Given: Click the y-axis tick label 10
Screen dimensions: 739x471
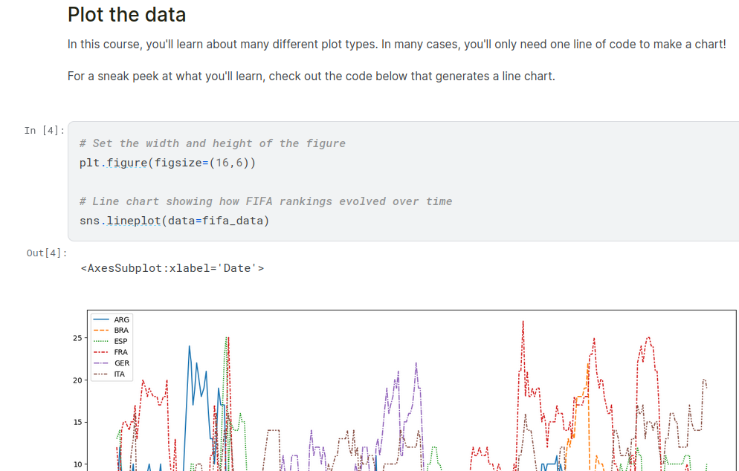Looking at the screenshot, I should pos(77,465).
